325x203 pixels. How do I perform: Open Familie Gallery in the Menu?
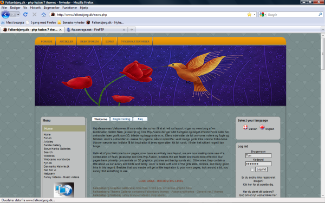click(52, 145)
